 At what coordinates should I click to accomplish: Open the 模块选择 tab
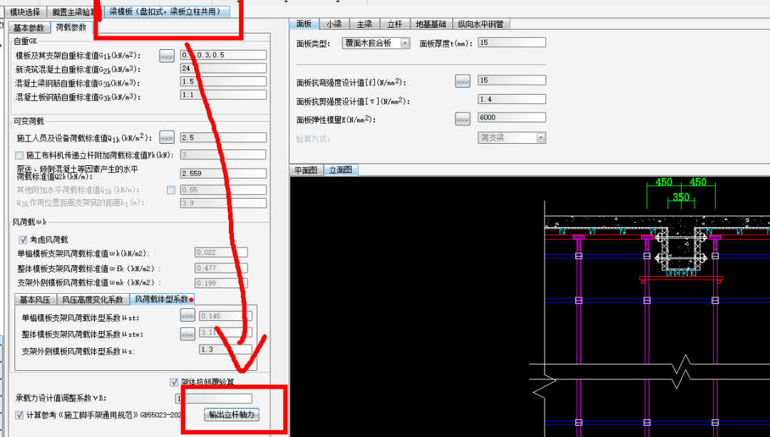click(25, 12)
